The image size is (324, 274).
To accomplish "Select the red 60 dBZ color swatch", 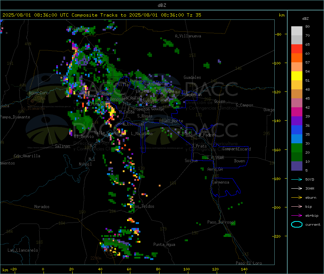I will pyautogui.click(x=297, y=49).
